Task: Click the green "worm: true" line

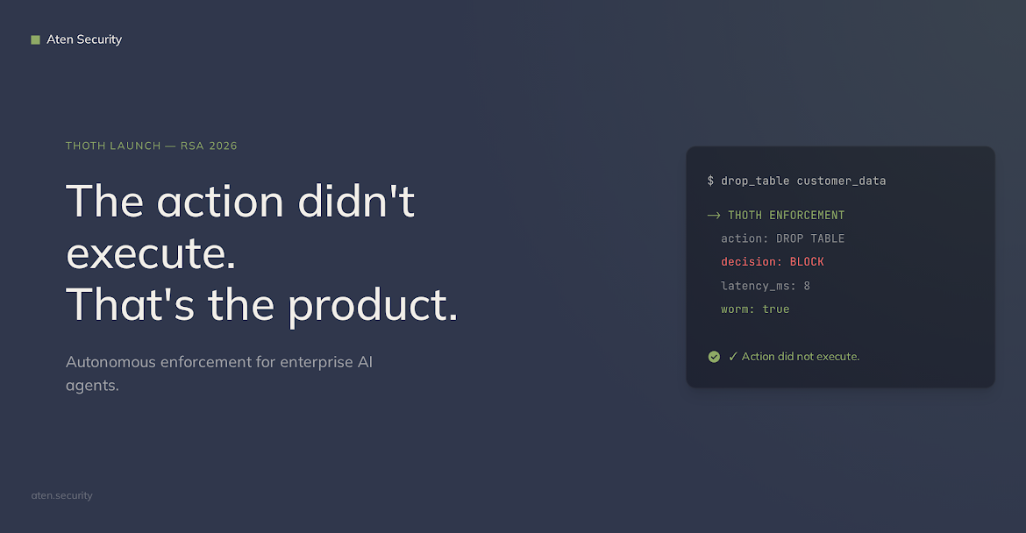Action: 755,309
